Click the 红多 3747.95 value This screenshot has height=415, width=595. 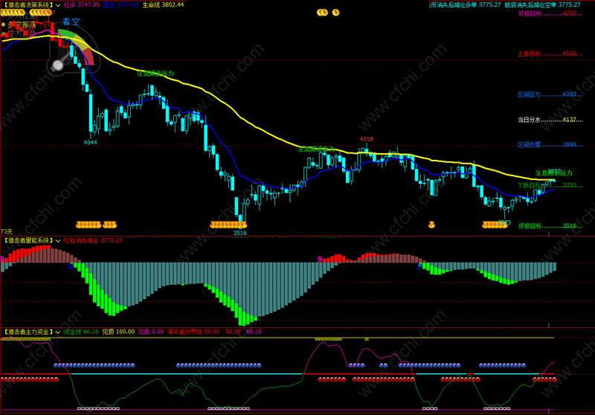tap(82, 5)
